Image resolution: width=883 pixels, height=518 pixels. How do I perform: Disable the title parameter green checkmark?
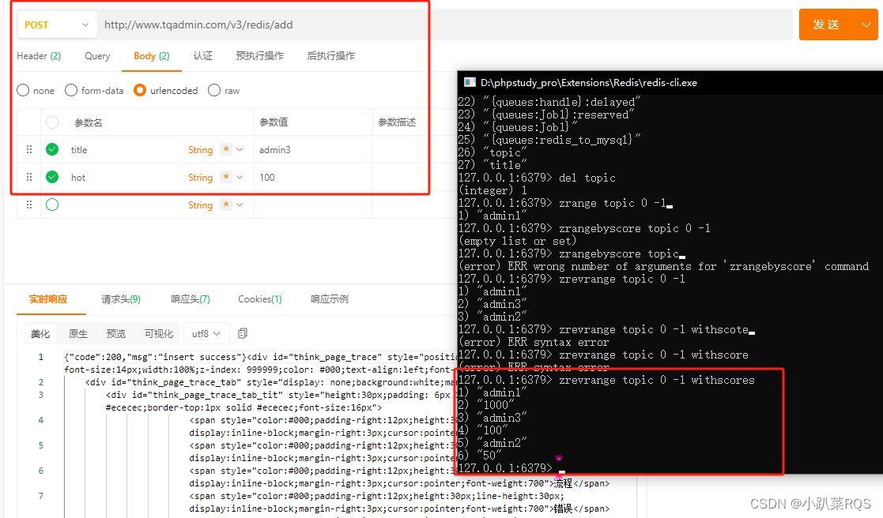(51, 149)
